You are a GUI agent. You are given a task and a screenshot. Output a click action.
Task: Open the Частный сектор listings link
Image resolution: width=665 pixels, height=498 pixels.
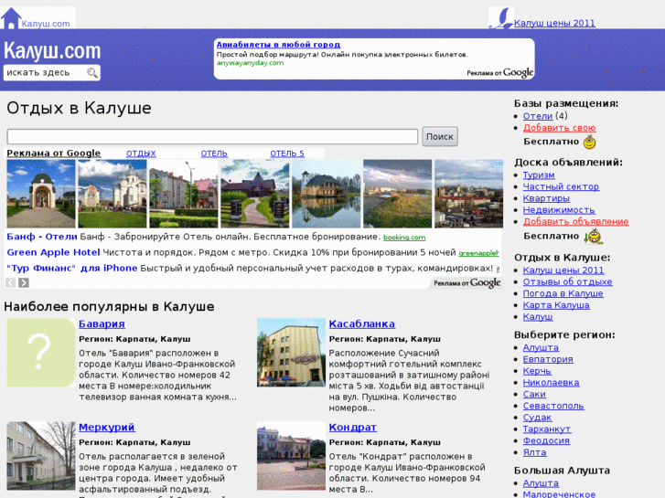(x=561, y=186)
